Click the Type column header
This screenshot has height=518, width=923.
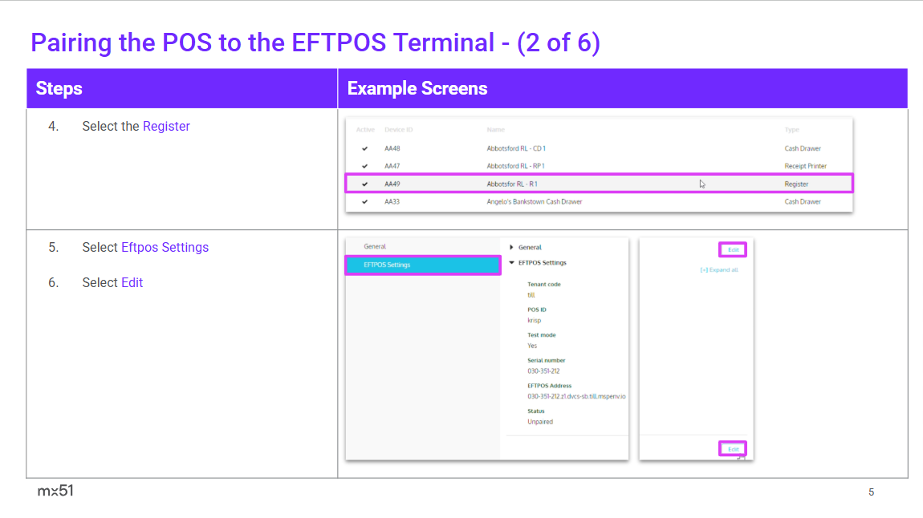[791, 130]
